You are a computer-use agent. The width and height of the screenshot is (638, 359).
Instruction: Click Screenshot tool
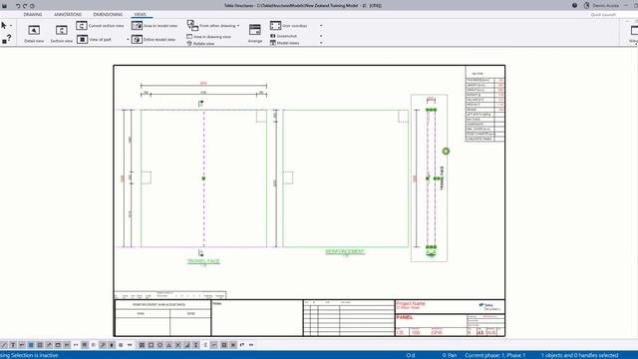(283, 36)
